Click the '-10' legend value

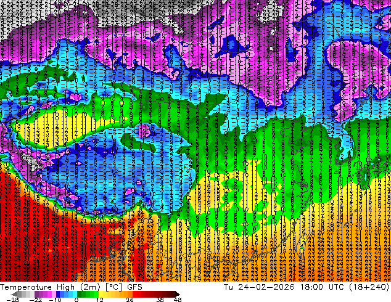coord(56,300)
